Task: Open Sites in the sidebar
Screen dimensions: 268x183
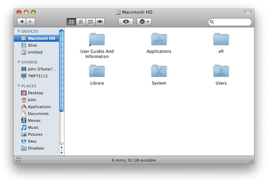Action: 36,141
